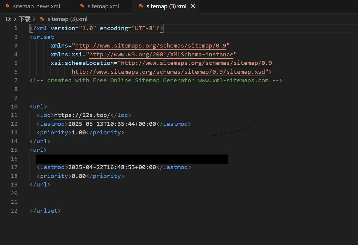Click line number 1 in gutter
The image size is (358, 245).
pyautogui.click(x=16, y=28)
